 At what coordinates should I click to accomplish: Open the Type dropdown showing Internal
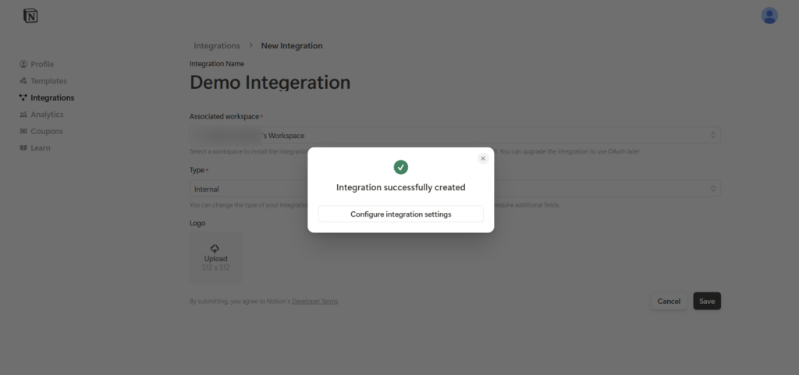click(x=455, y=189)
